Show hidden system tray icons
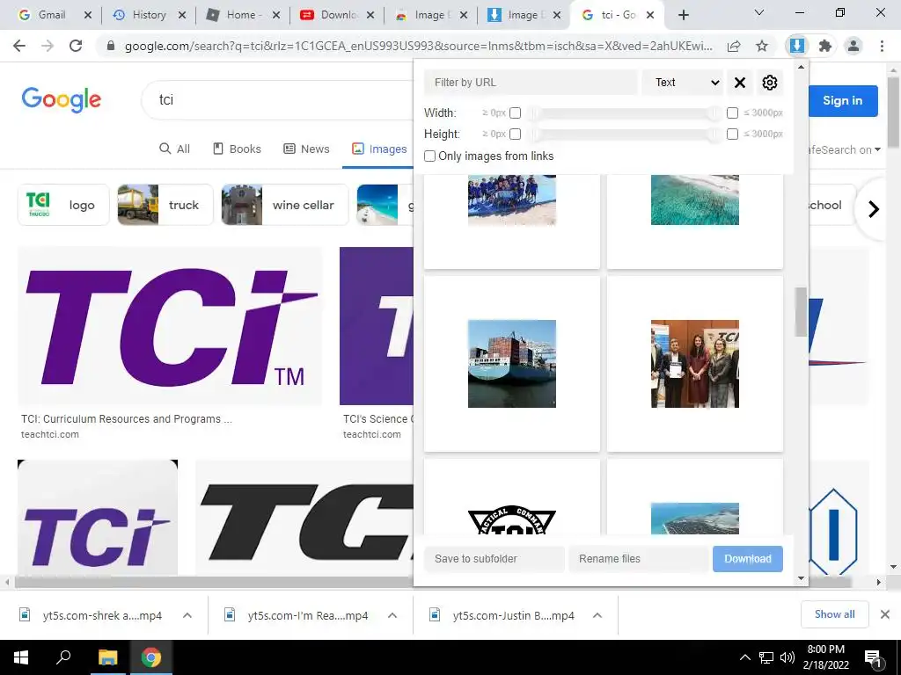The width and height of the screenshot is (901, 675). click(x=744, y=657)
